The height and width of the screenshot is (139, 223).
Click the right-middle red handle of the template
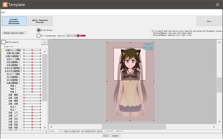click(x=154, y=81)
